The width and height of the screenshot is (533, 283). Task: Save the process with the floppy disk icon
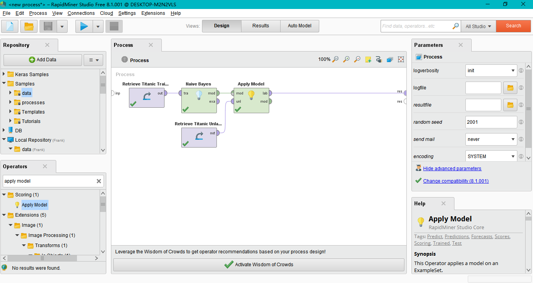pyautogui.click(x=48, y=26)
